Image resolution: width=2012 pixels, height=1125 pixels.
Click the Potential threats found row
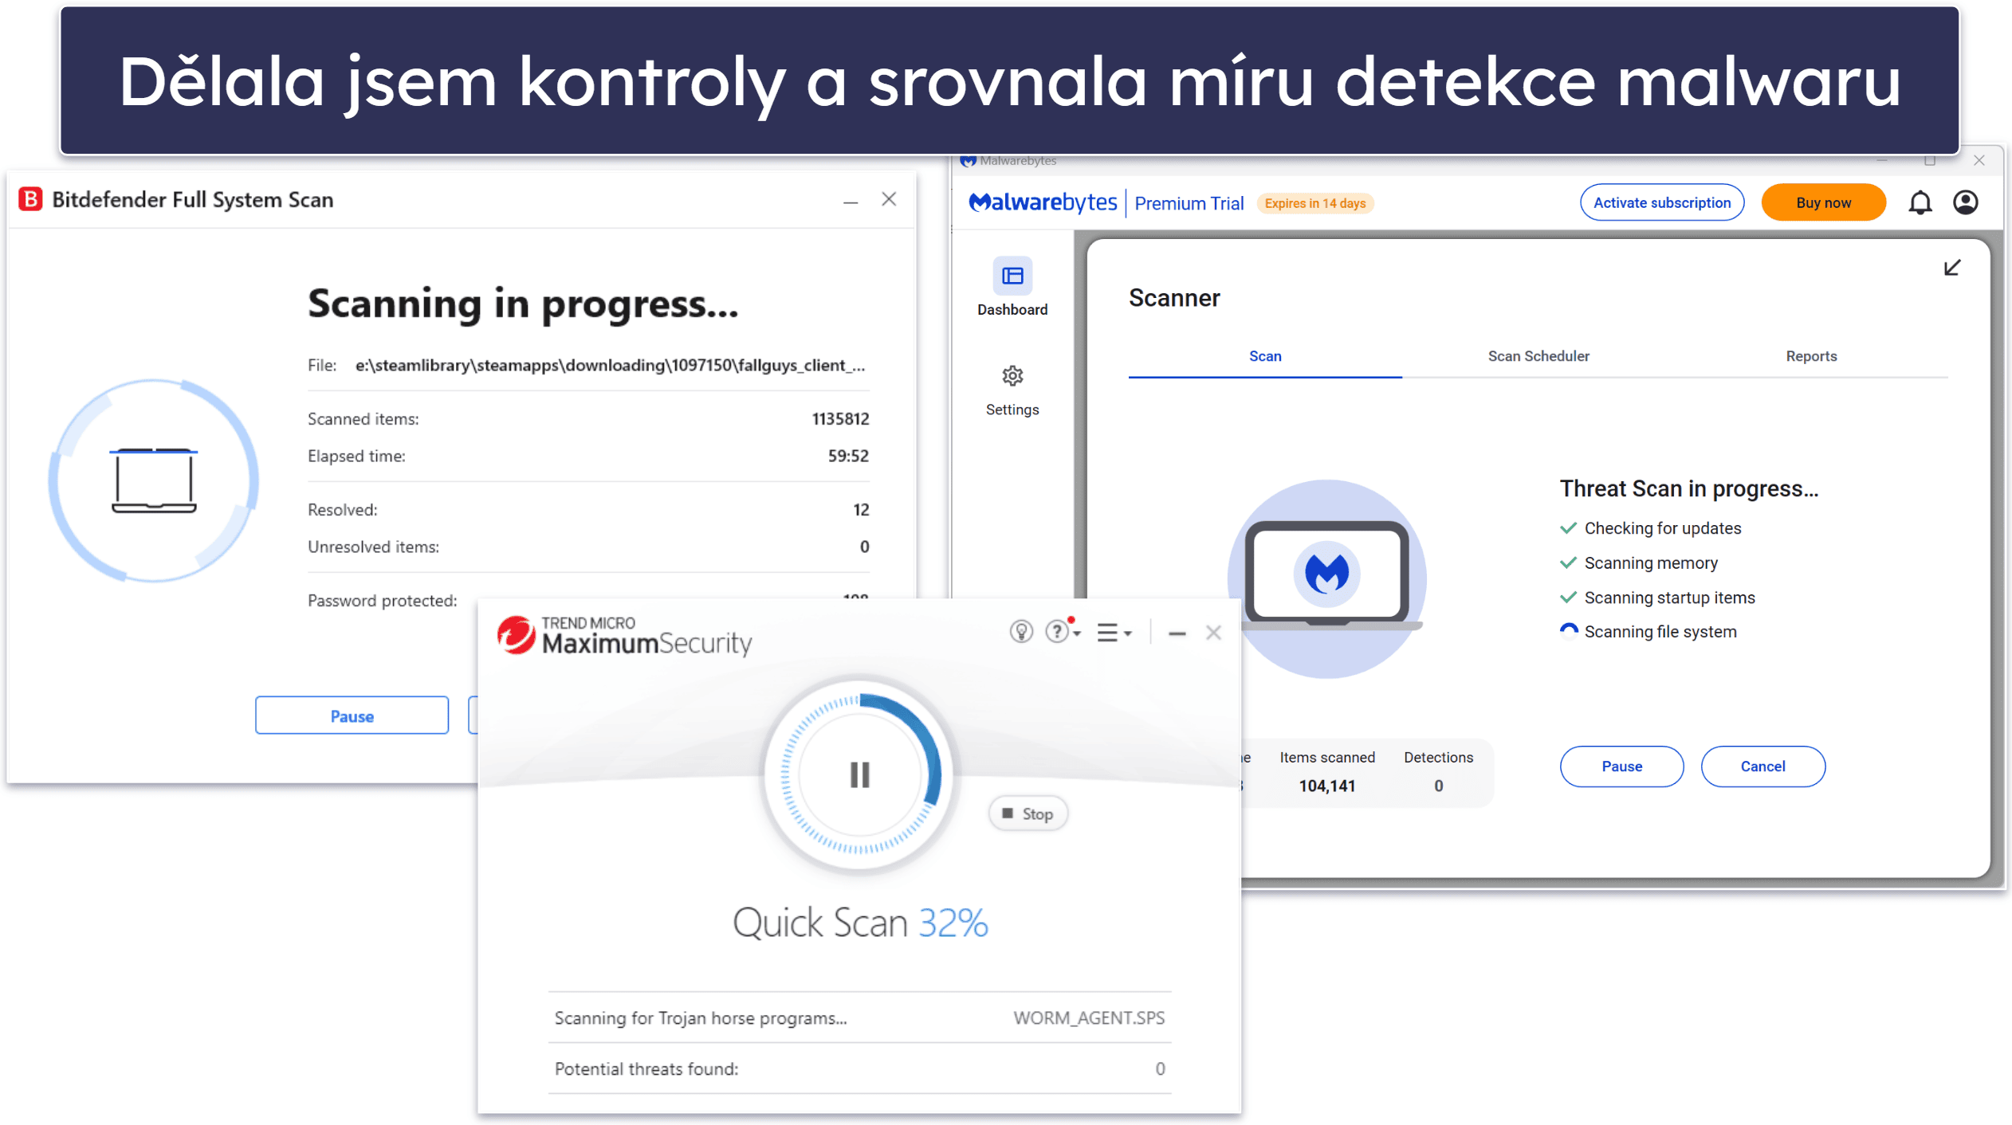859,1069
